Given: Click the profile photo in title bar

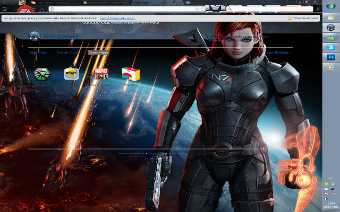Looking at the screenshot, I should click(x=22, y=3).
